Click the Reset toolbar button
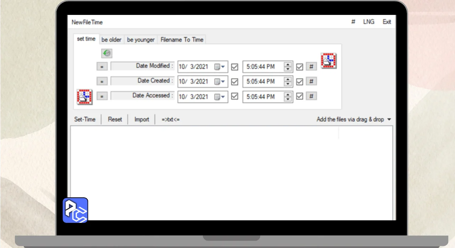The image size is (455, 248). point(115,119)
